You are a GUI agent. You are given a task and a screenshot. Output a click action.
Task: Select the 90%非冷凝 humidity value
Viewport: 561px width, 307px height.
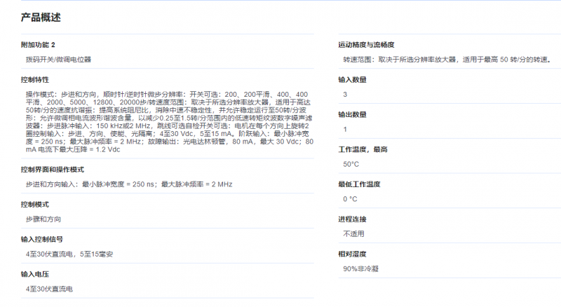(x=360, y=268)
